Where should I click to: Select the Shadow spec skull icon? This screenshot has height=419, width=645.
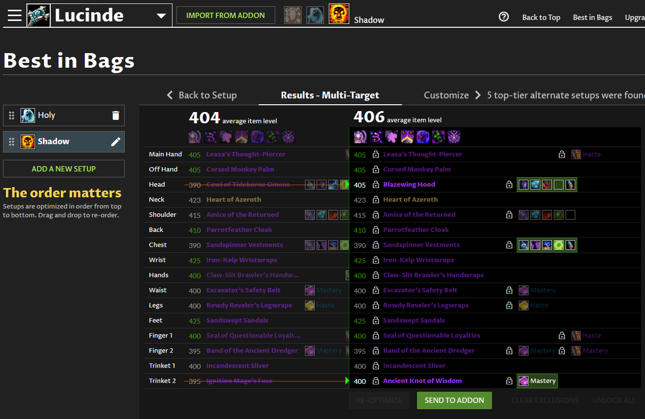[339, 15]
